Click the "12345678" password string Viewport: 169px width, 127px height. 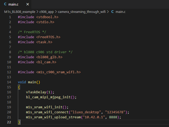point(115,112)
